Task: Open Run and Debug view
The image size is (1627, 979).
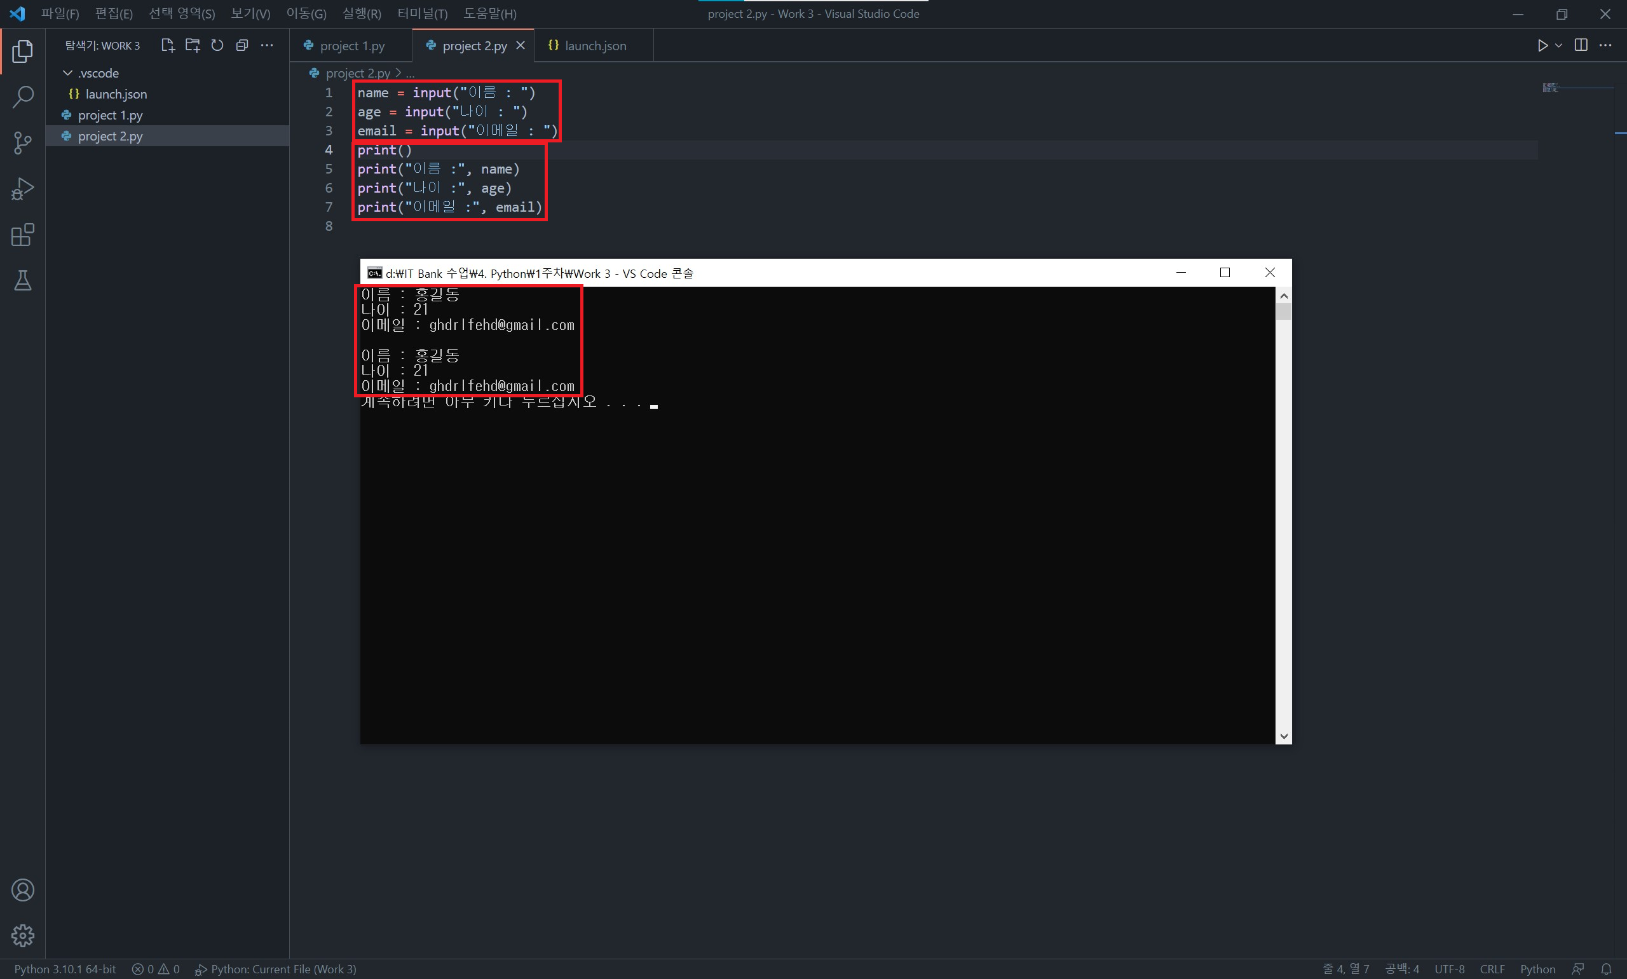Action: coord(22,189)
